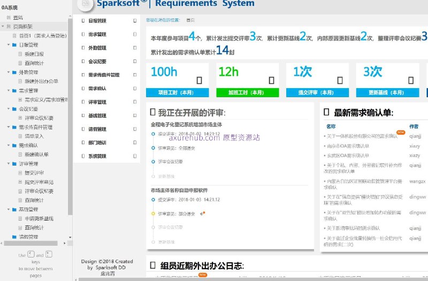Open the 外勤管理 menu item
428x281 pixels.
pyautogui.click(x=97, y=48)
